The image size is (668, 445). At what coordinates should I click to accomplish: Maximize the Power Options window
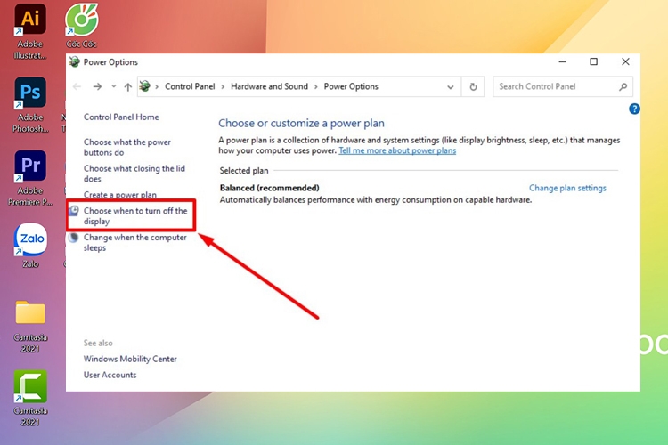(x=593, y=61)
